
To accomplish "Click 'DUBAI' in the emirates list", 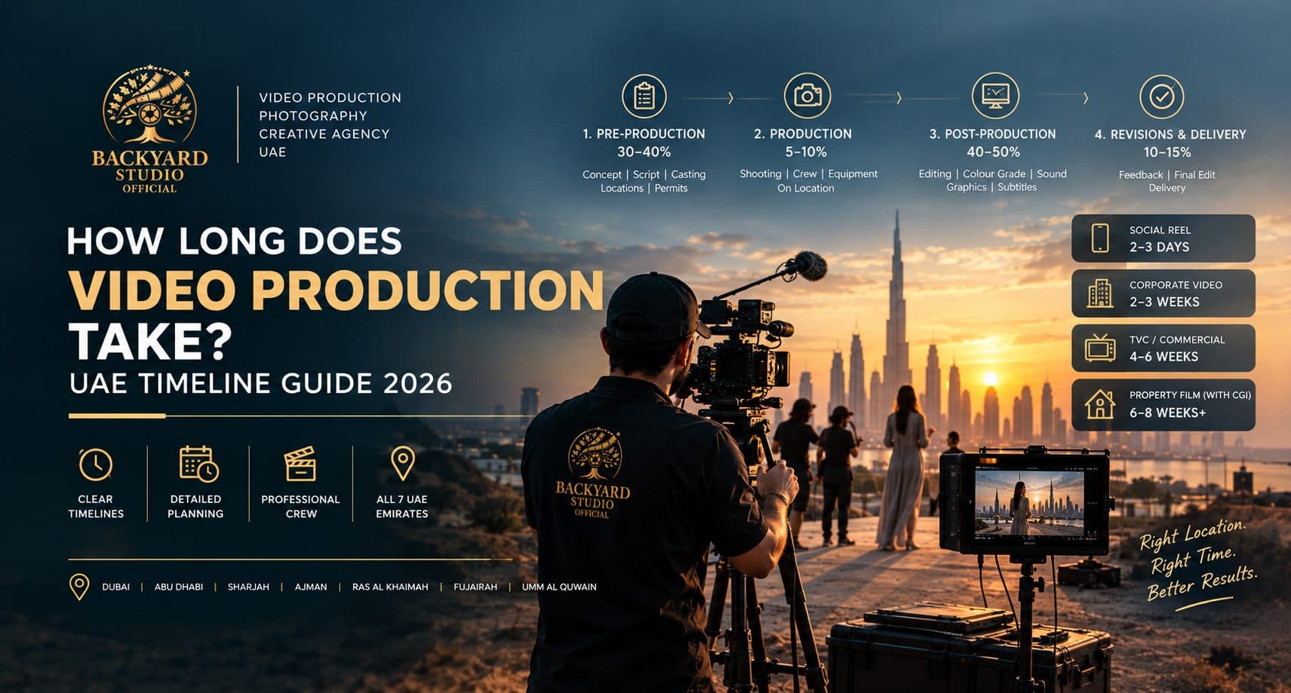I will point(115,587).
